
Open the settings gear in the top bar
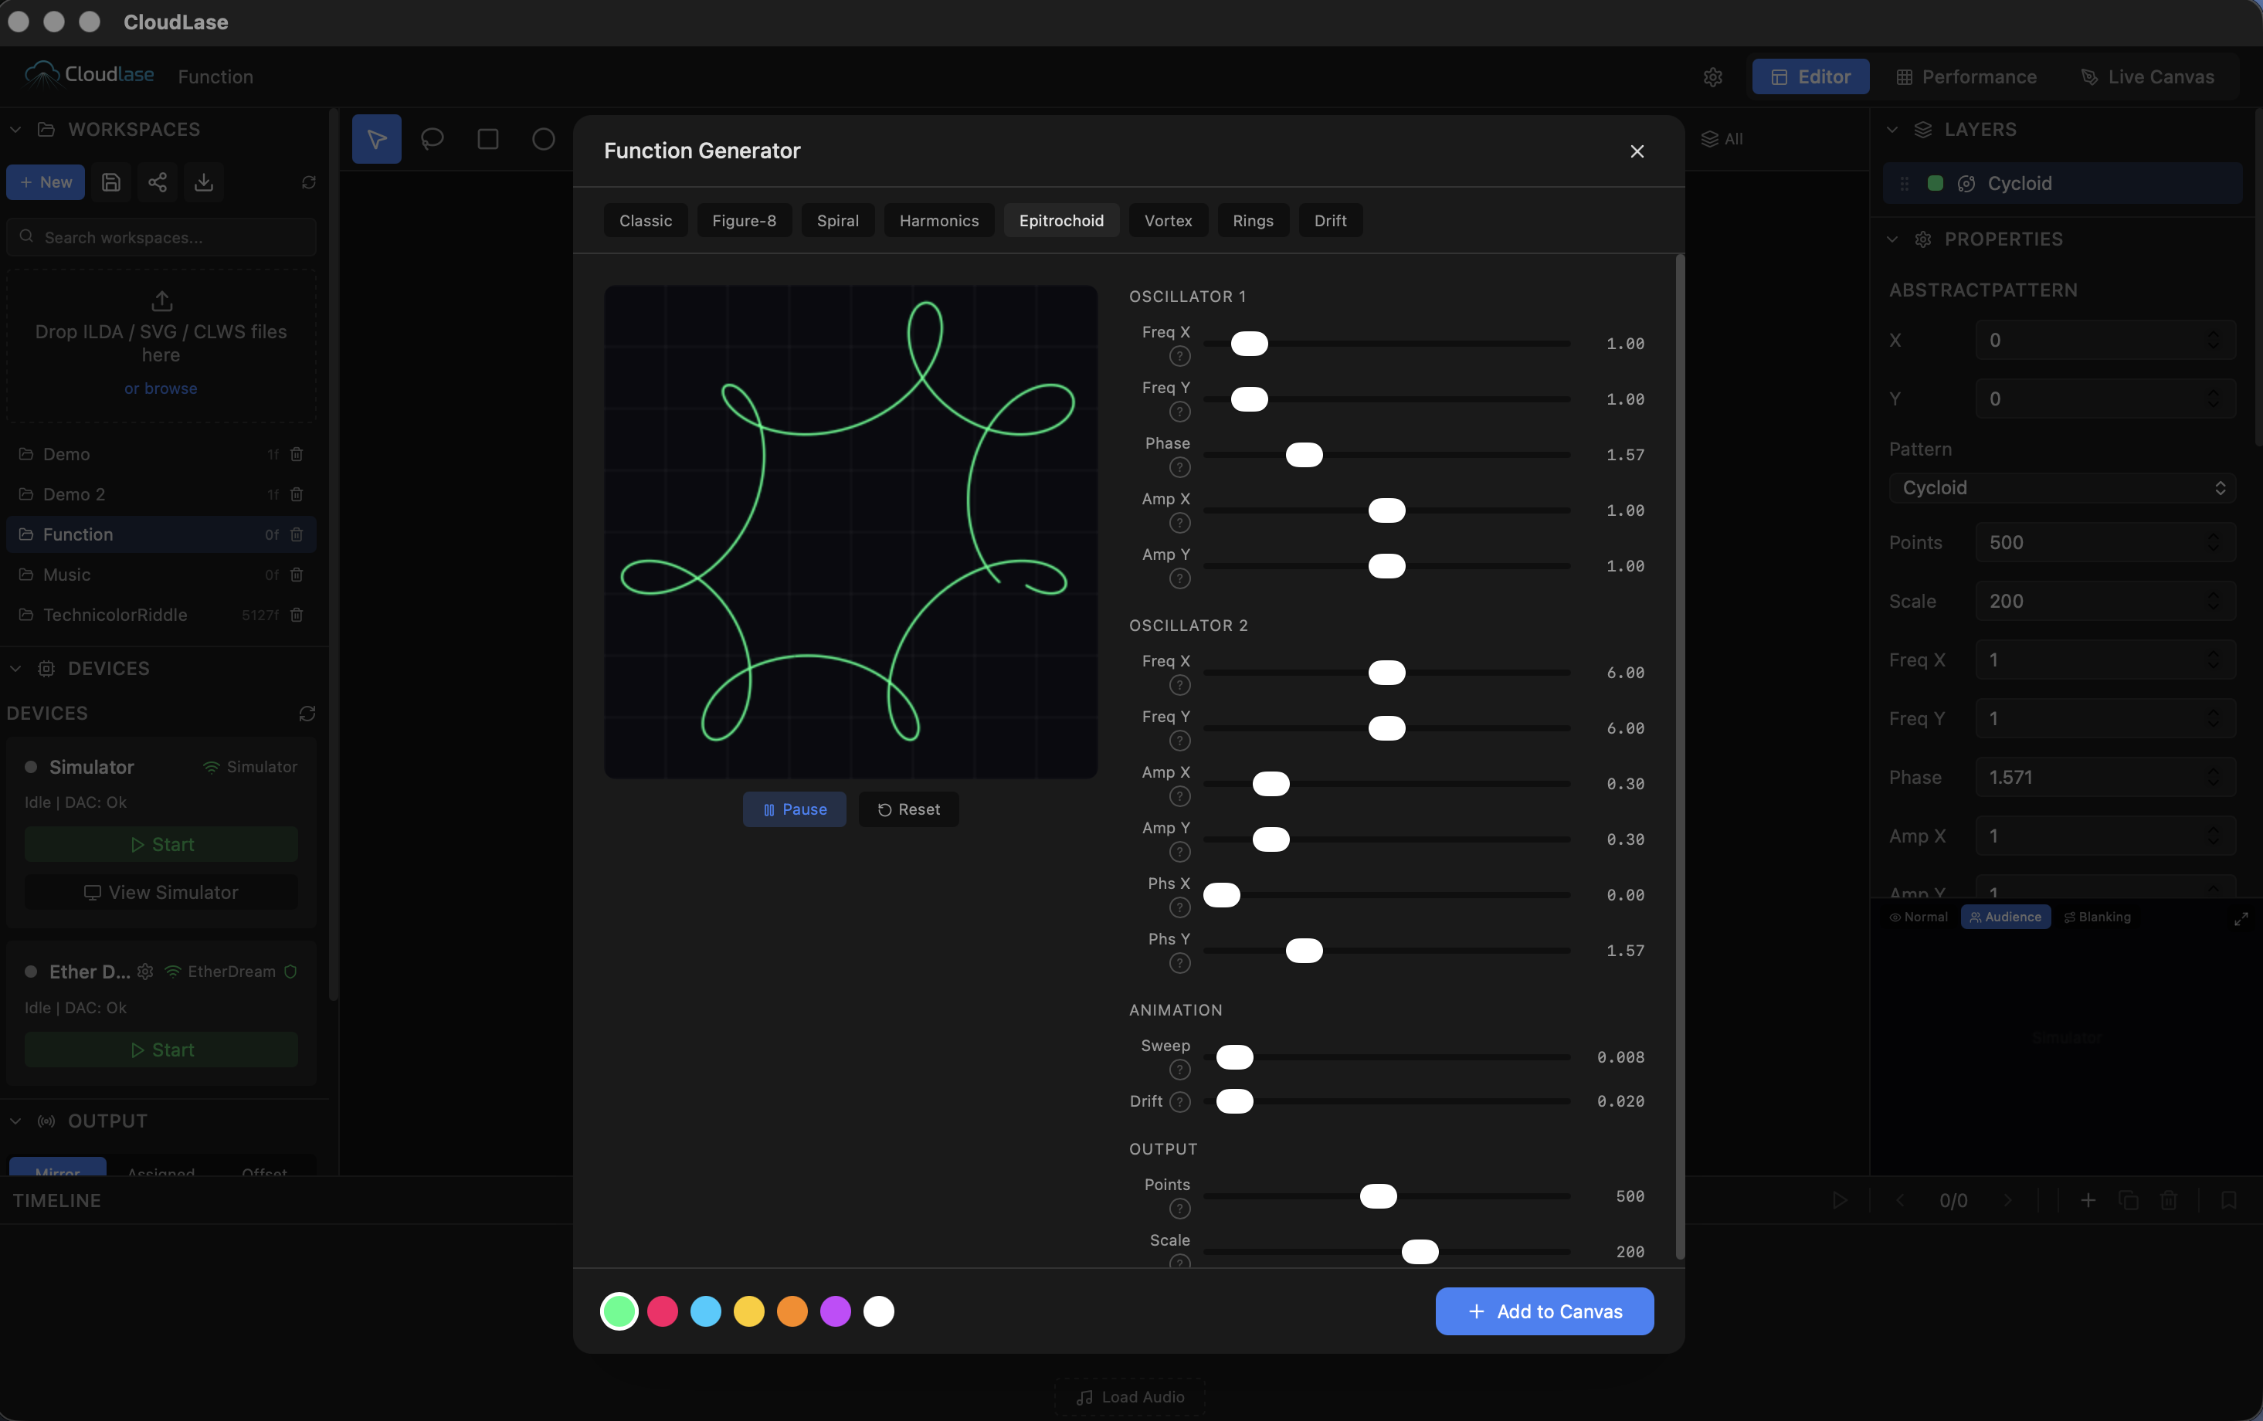coord(1712,77)
